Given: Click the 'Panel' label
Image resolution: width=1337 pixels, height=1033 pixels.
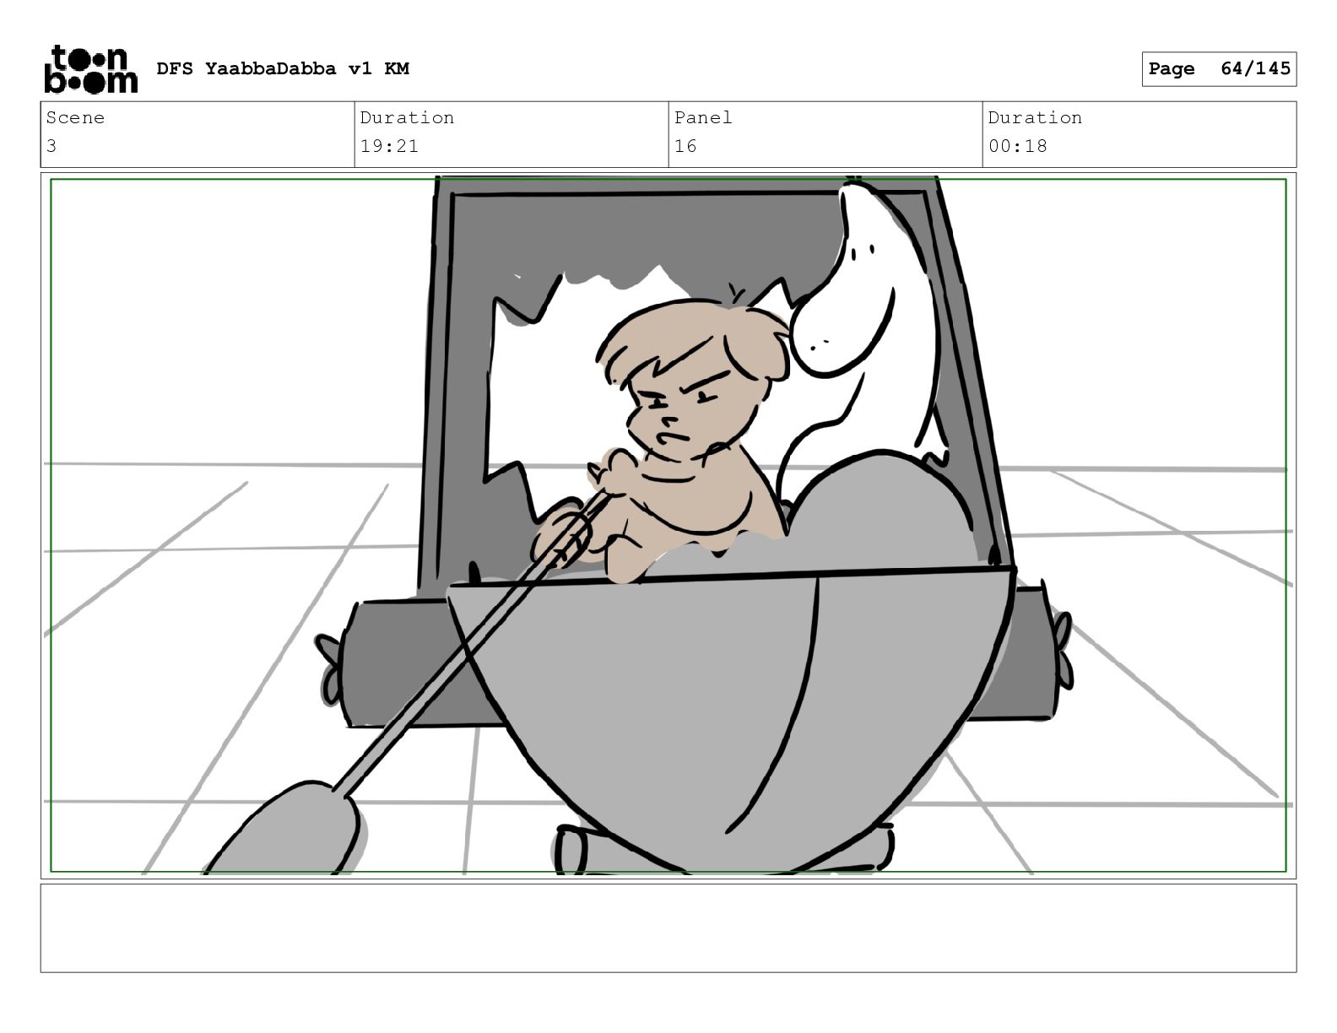Looking at the screenshot, I should tap(702, 117).
